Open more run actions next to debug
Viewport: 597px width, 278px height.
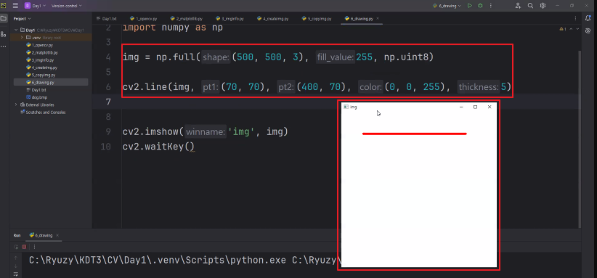pos(490,6)
